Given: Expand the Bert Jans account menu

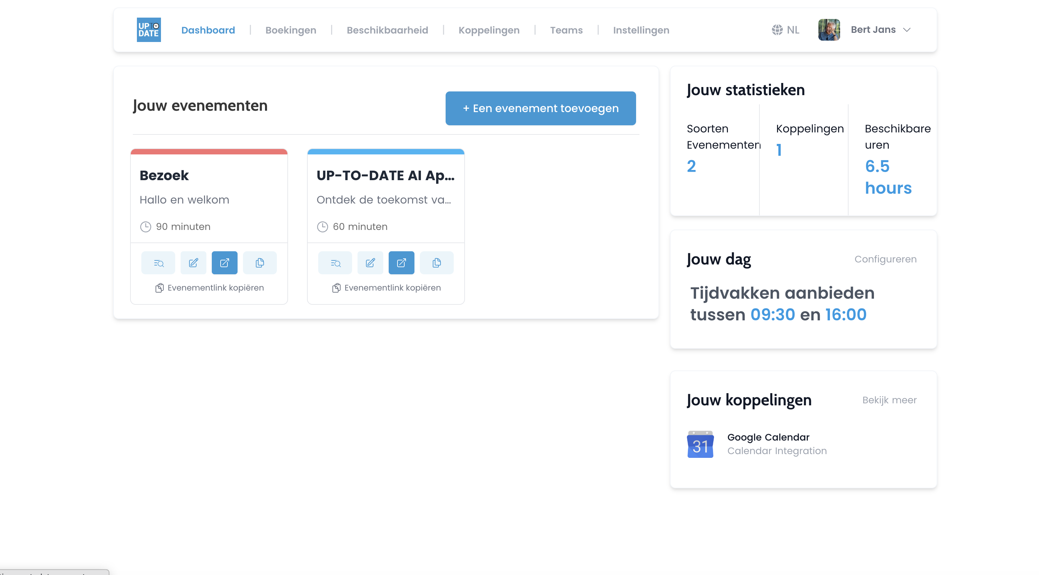Looking at the screenshot, I should pos(907,30).
